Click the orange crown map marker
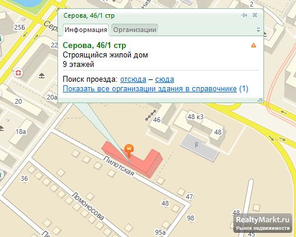This screenshot has width=296, height=237. click(x=129, y=150)
